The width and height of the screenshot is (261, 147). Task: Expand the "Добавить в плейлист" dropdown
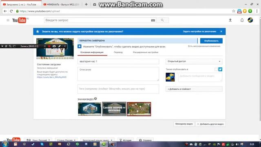pyautogui.click(x=194, y=89)
